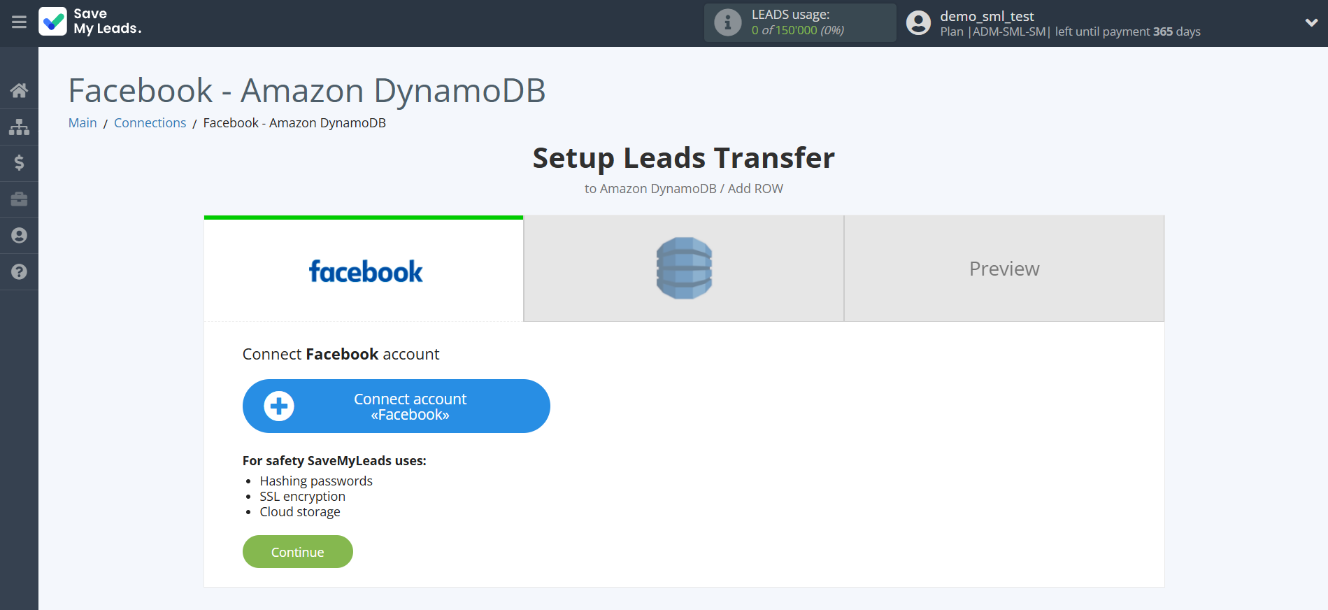
Task: Open the profile user icon in sidebar
Action: pyautogui.click(x=19, y=236)
